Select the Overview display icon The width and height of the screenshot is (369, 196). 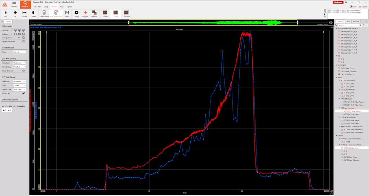[126, 14]
